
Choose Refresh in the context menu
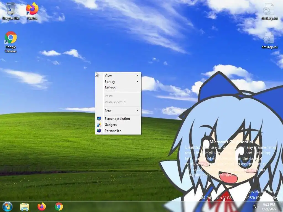coord(118,88)
